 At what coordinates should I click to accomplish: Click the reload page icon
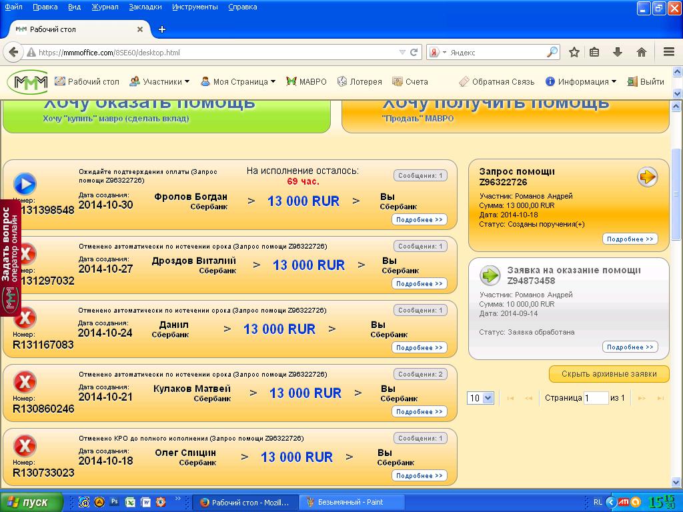(414, 52)
